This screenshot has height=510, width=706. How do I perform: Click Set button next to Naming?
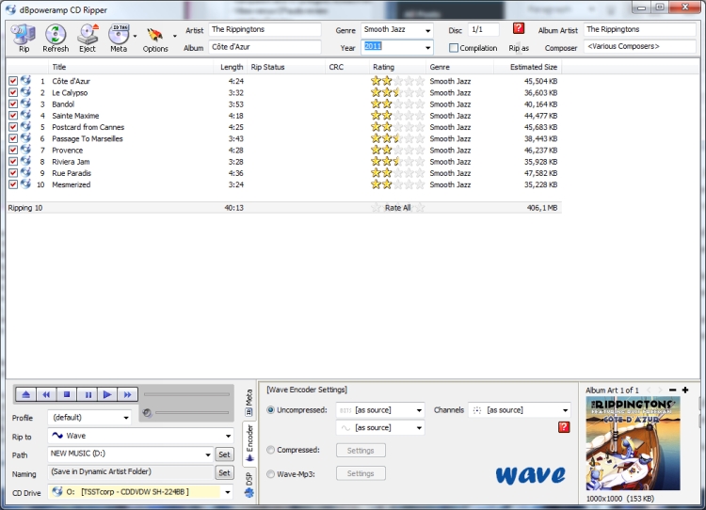pyautogui.click(x=224, y=472)
